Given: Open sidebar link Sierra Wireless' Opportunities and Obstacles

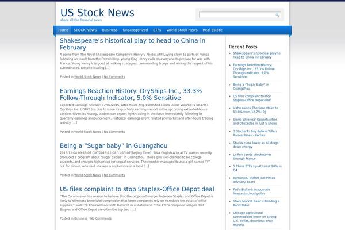Looking at the screenshot, I should 255,121.
